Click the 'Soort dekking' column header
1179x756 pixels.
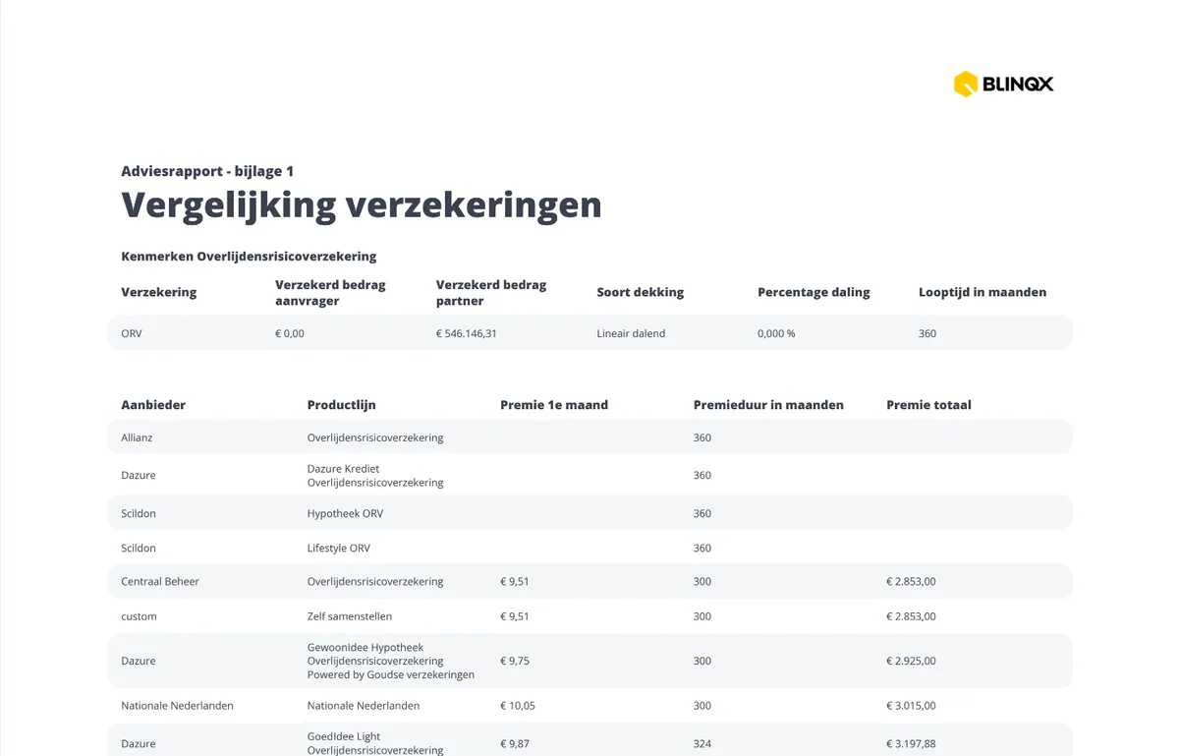[641, 292]
